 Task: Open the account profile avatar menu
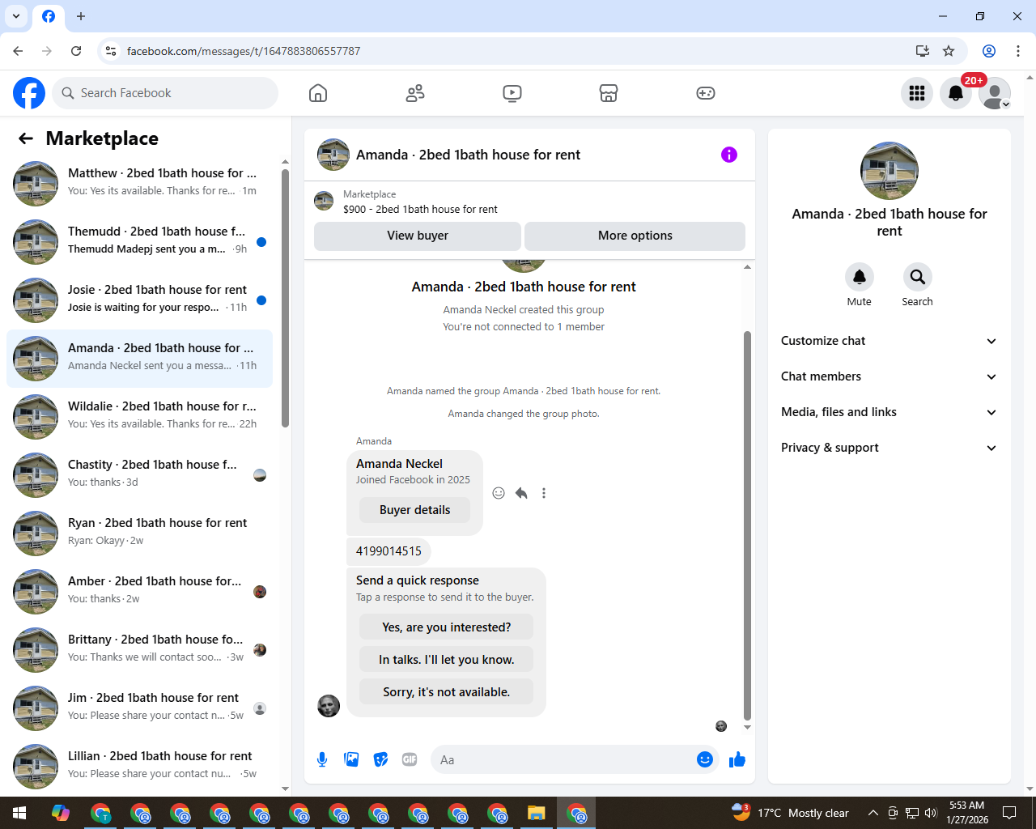pyautogui.click(x=995, y=93)
